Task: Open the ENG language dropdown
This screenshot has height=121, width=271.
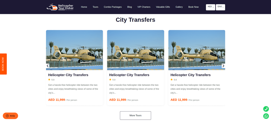Action: [x=220, y=7]
